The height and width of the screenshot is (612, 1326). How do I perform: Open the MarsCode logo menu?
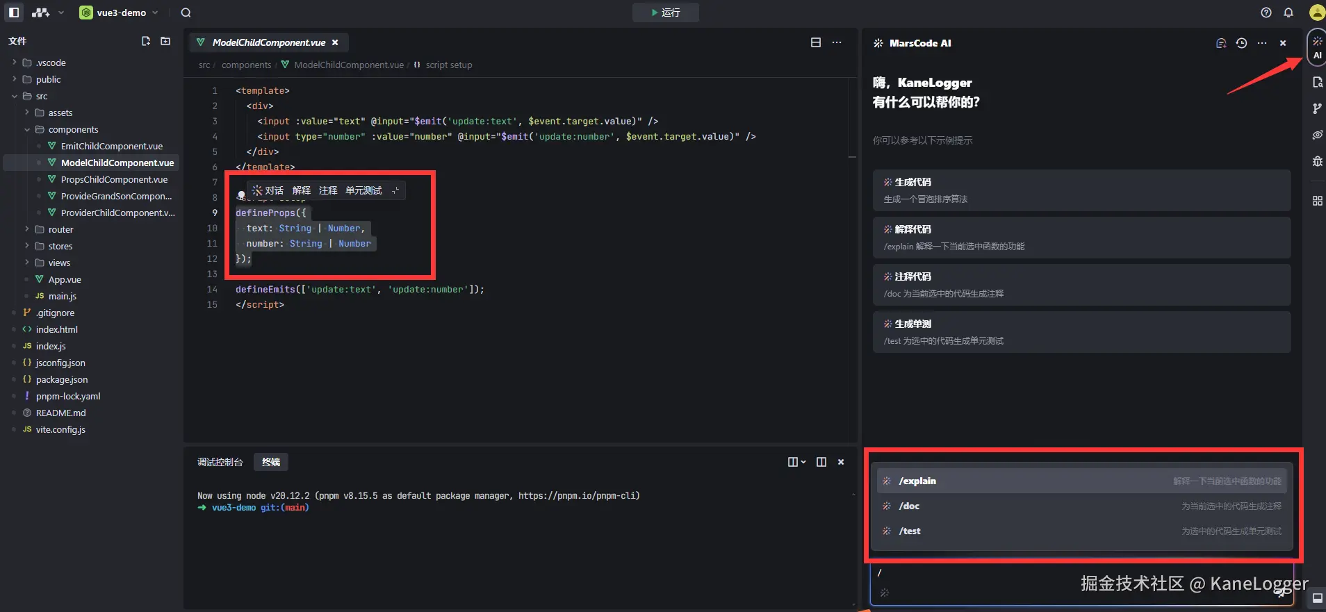pyautogui.click(x=41, y=13)
